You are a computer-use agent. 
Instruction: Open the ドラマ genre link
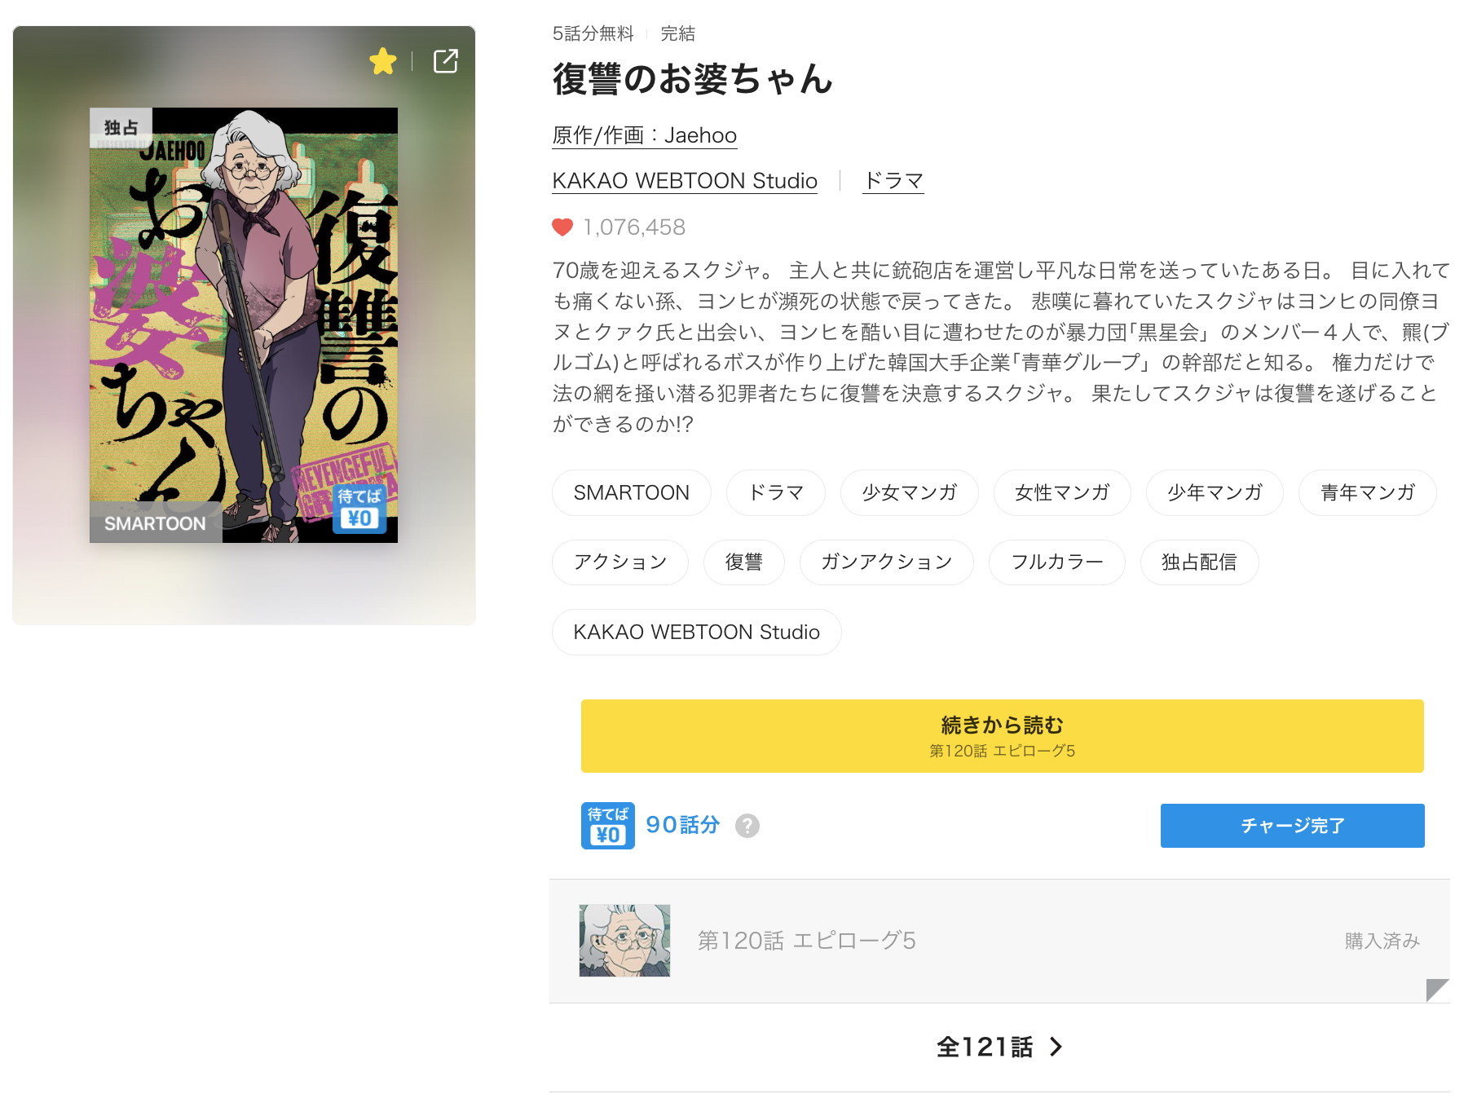pyautogui.click(x=893, y=181)
